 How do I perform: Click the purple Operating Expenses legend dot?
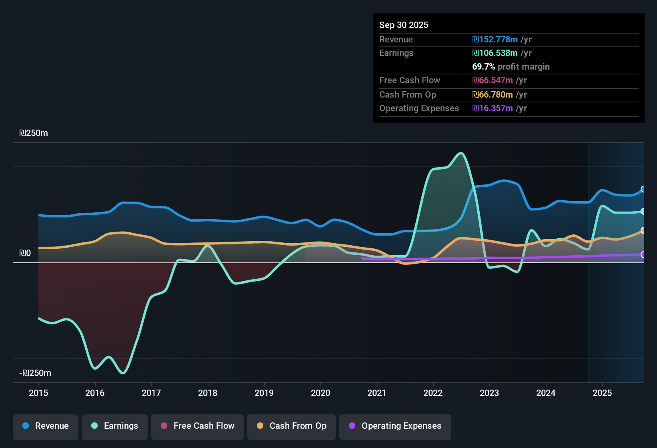[x=352, y=426]
